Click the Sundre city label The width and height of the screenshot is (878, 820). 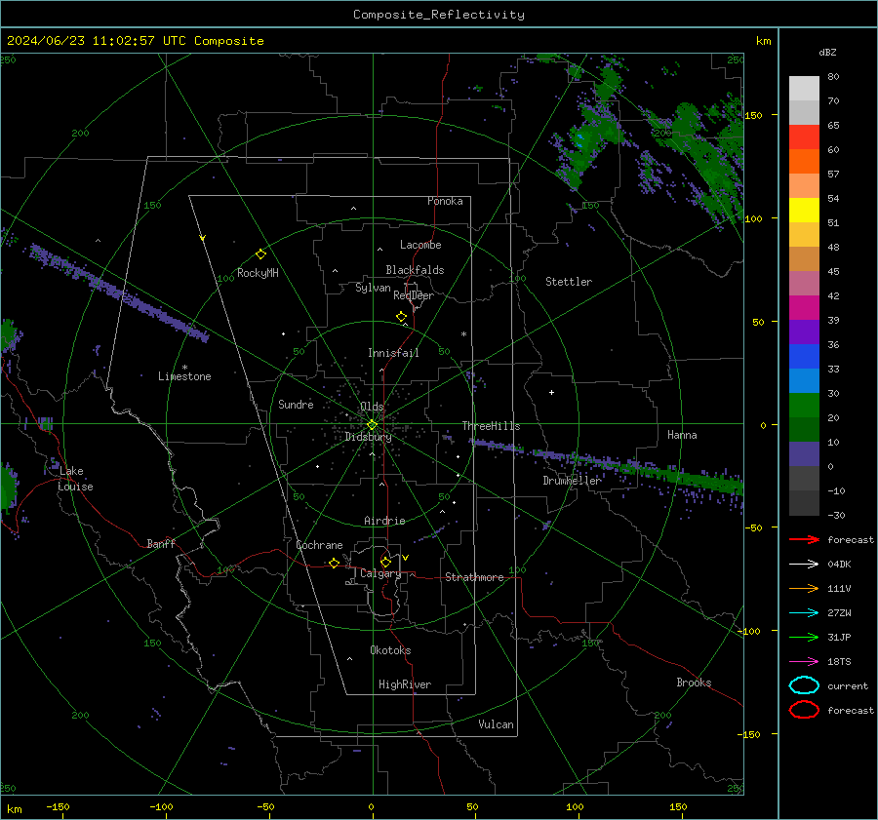(x=296, y=404)
